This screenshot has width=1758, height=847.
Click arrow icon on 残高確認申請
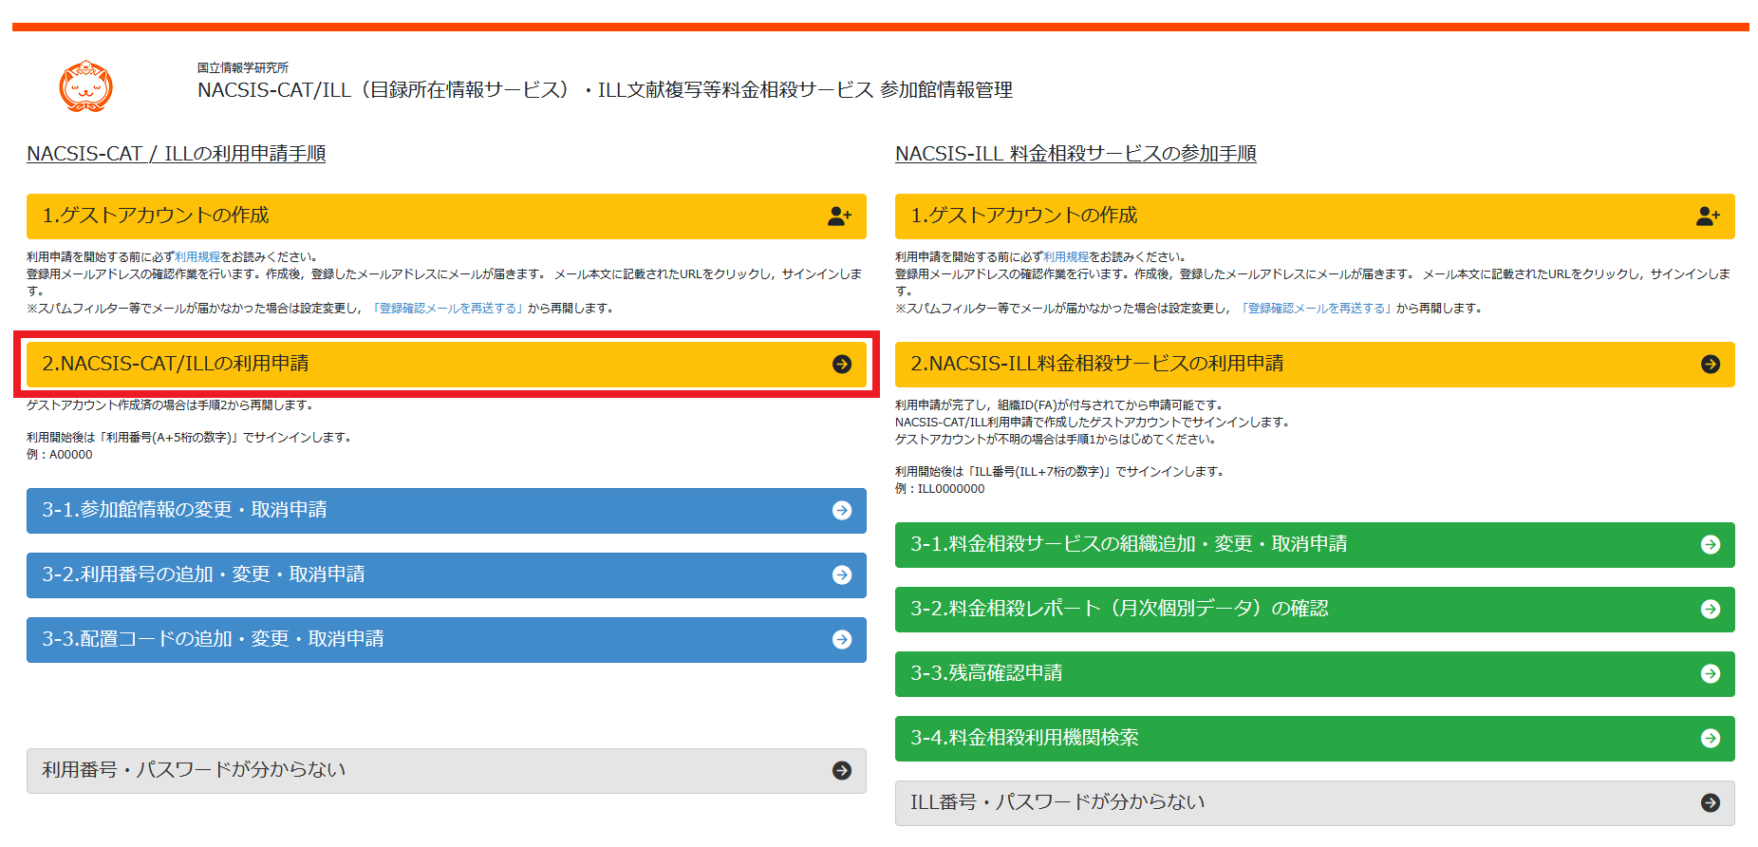tap(1711, 674)
